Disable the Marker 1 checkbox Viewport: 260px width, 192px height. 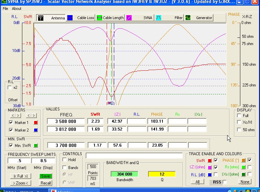pyautogui.click(x=11, y=123)
